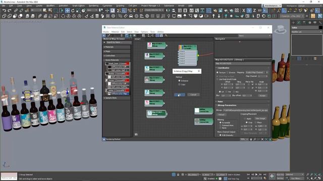The height and width of the screenshot is (181, 323).
Task: Click the trash can icon in second toolbar row
Action: pos(97,16)
